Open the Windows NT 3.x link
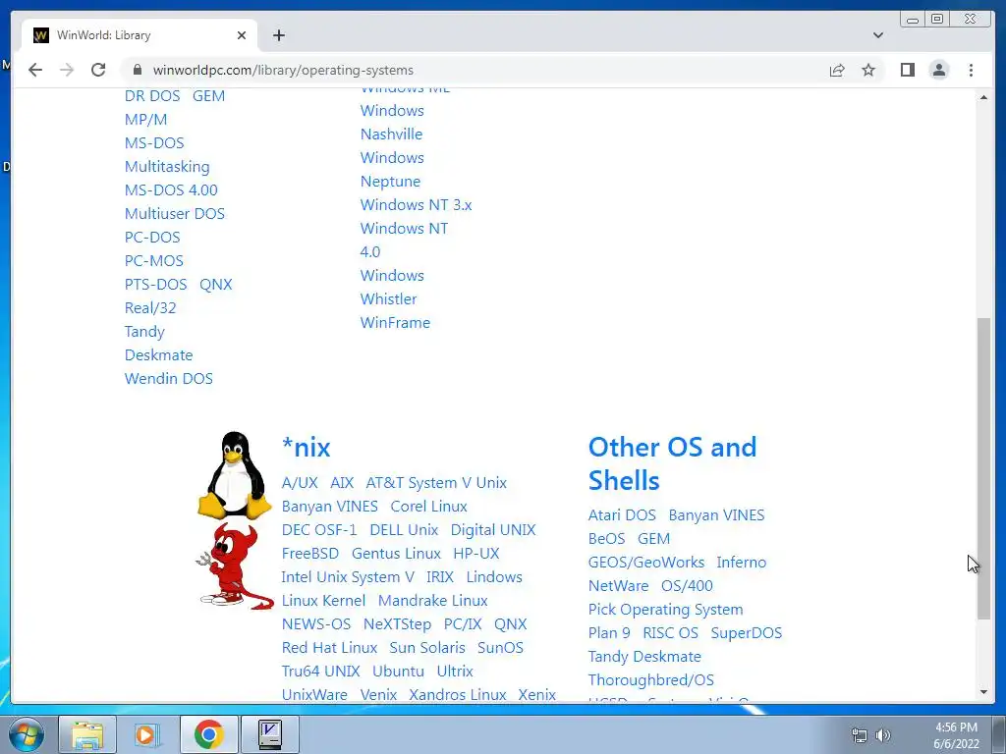Image resolution: width=1006 pixels, height=754 pixels. pos(416,205)
